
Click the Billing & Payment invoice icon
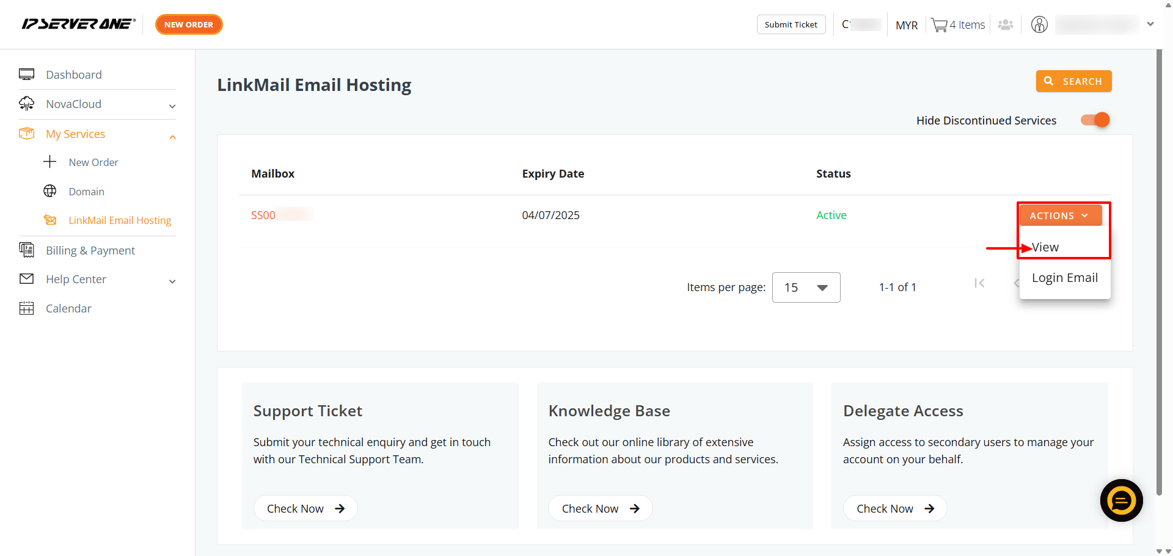(x=26, y=250)
